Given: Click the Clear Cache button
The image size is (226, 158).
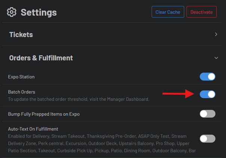Looking at the screenshot, I should (168, 12).
